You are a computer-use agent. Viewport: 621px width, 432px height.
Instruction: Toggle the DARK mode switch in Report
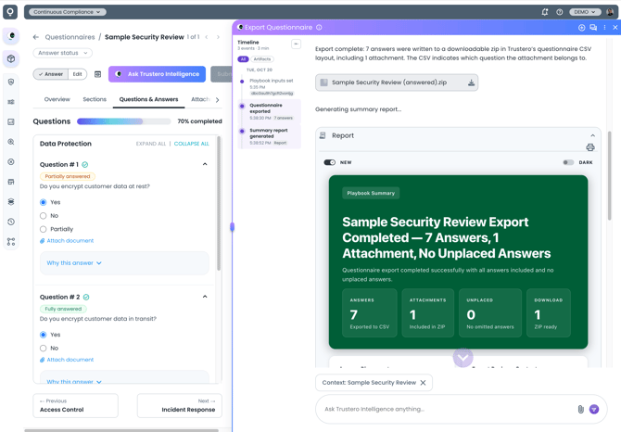(568, 162)
